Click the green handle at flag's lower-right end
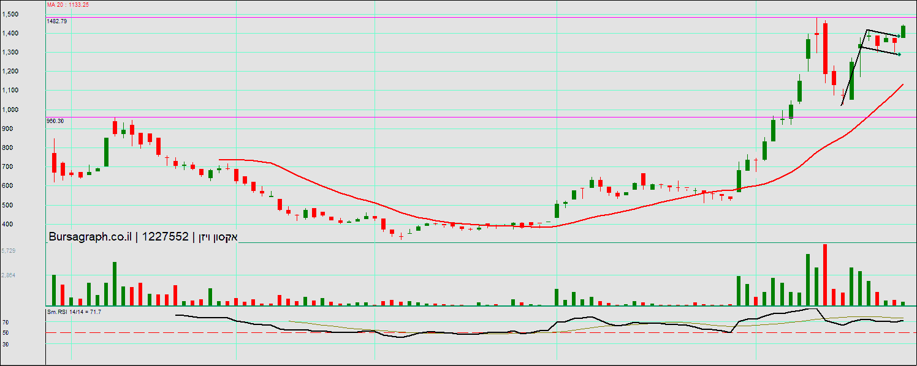The height and width of the screenshot is (366, 917). coord(899,54)
